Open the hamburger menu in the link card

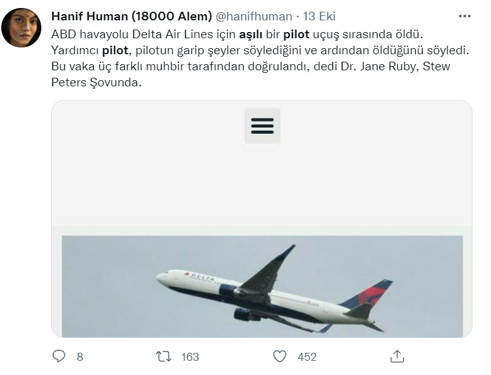click(262, 126)
